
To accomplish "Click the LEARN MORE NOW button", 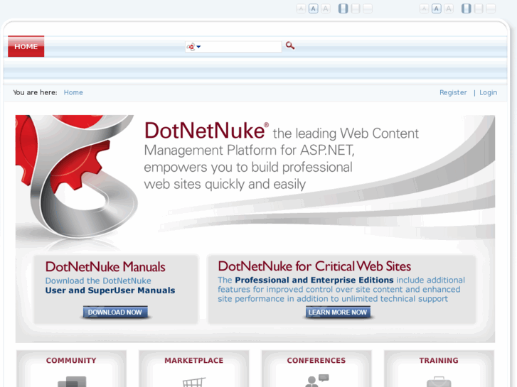I will click(x=338, y=312).
